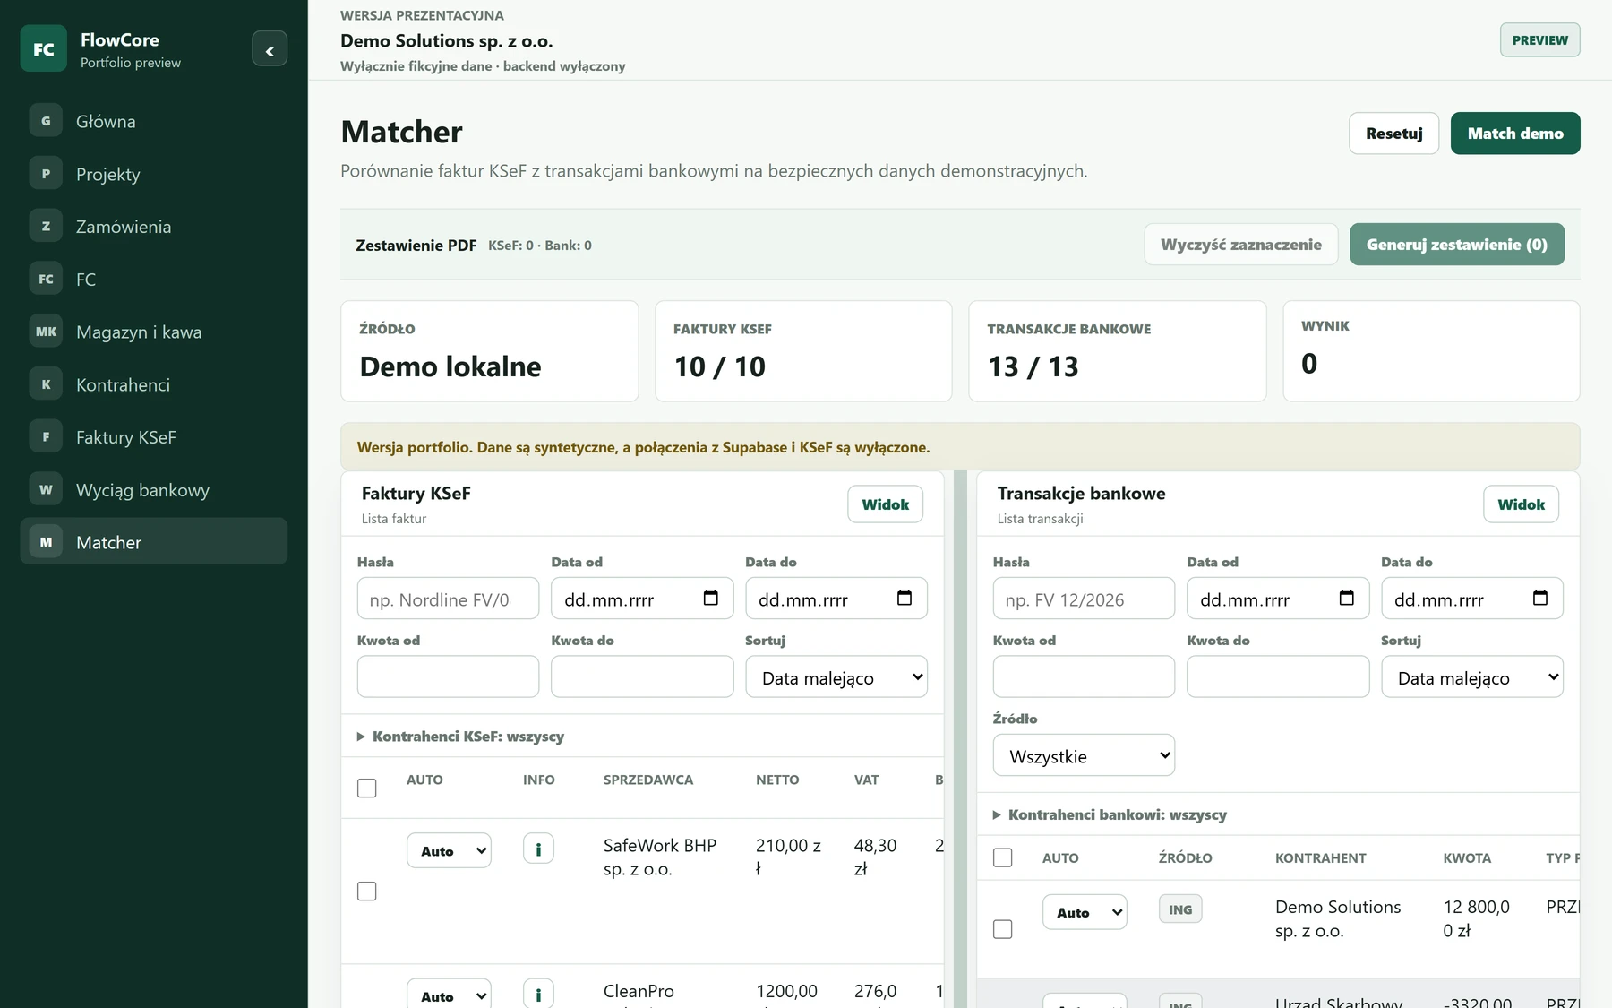
Task: Open Widok in the Transakcje bankowe panel
Action: 1522,504
